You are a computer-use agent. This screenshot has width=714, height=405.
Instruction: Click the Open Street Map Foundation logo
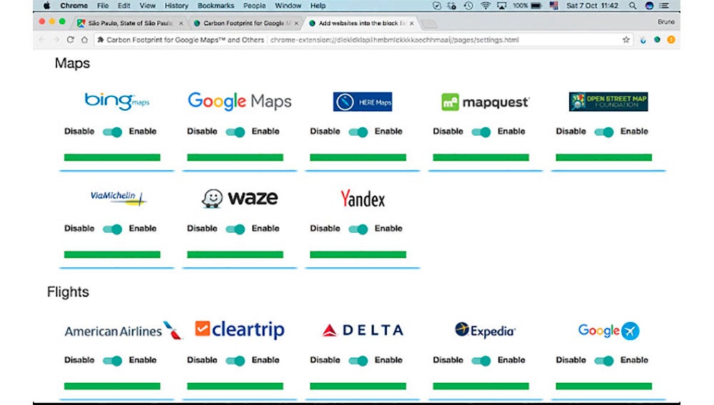coord(608,101)
